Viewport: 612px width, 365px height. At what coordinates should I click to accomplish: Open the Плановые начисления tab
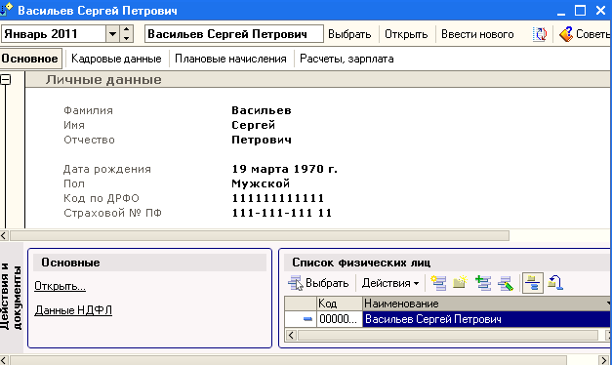[x=230, y=59]
